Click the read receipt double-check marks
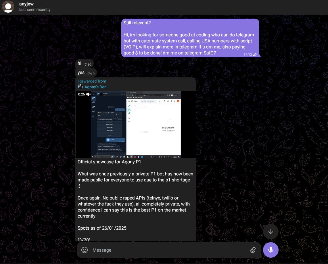The image size is (328, 264). [255, 55]
